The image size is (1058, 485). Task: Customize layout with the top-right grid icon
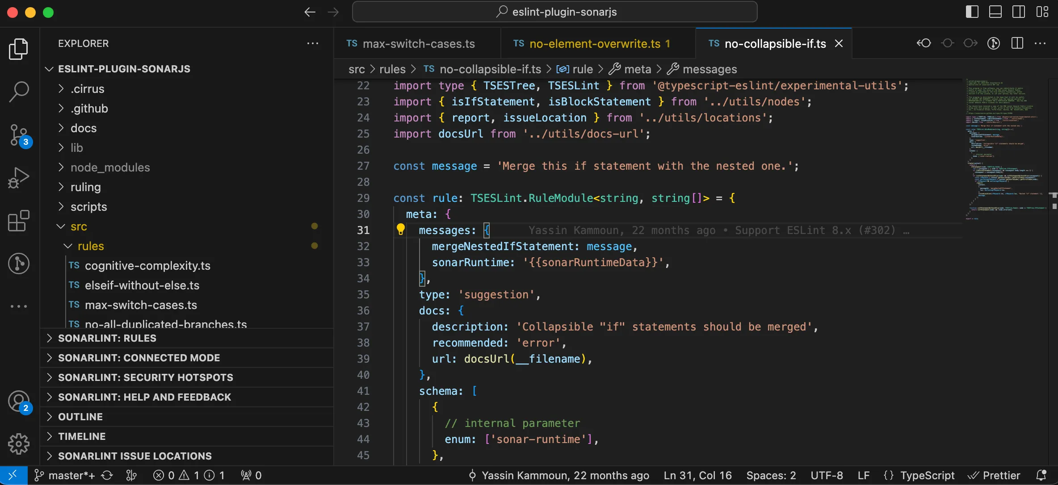click(x=1042, y=12)
